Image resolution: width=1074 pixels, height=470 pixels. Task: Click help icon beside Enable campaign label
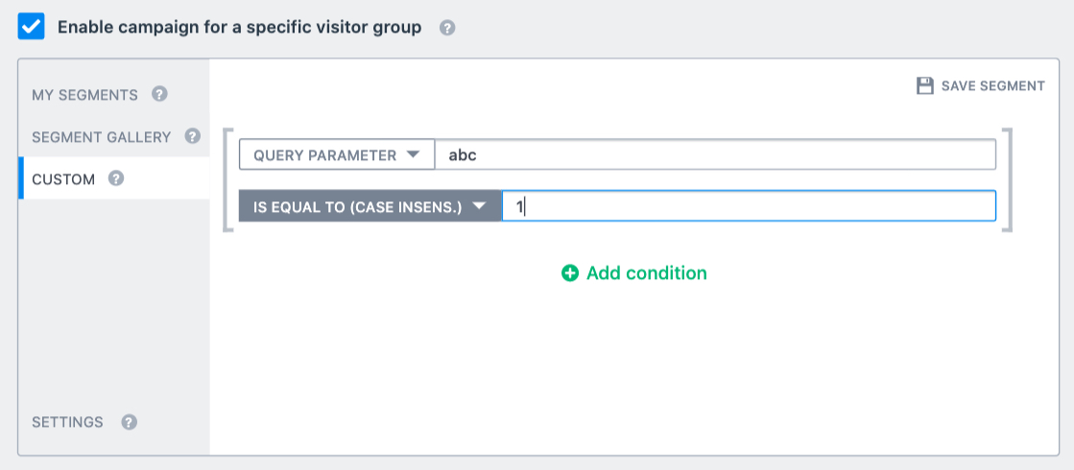[x=447, y=28]
